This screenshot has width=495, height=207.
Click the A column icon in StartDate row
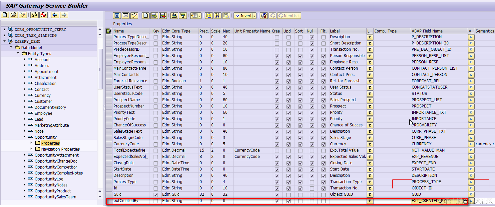471,169
